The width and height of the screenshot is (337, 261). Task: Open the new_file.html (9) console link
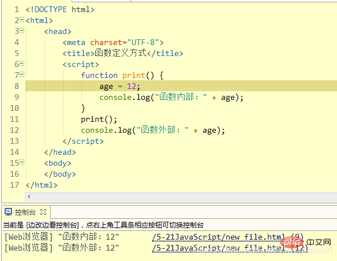(227, 237)
